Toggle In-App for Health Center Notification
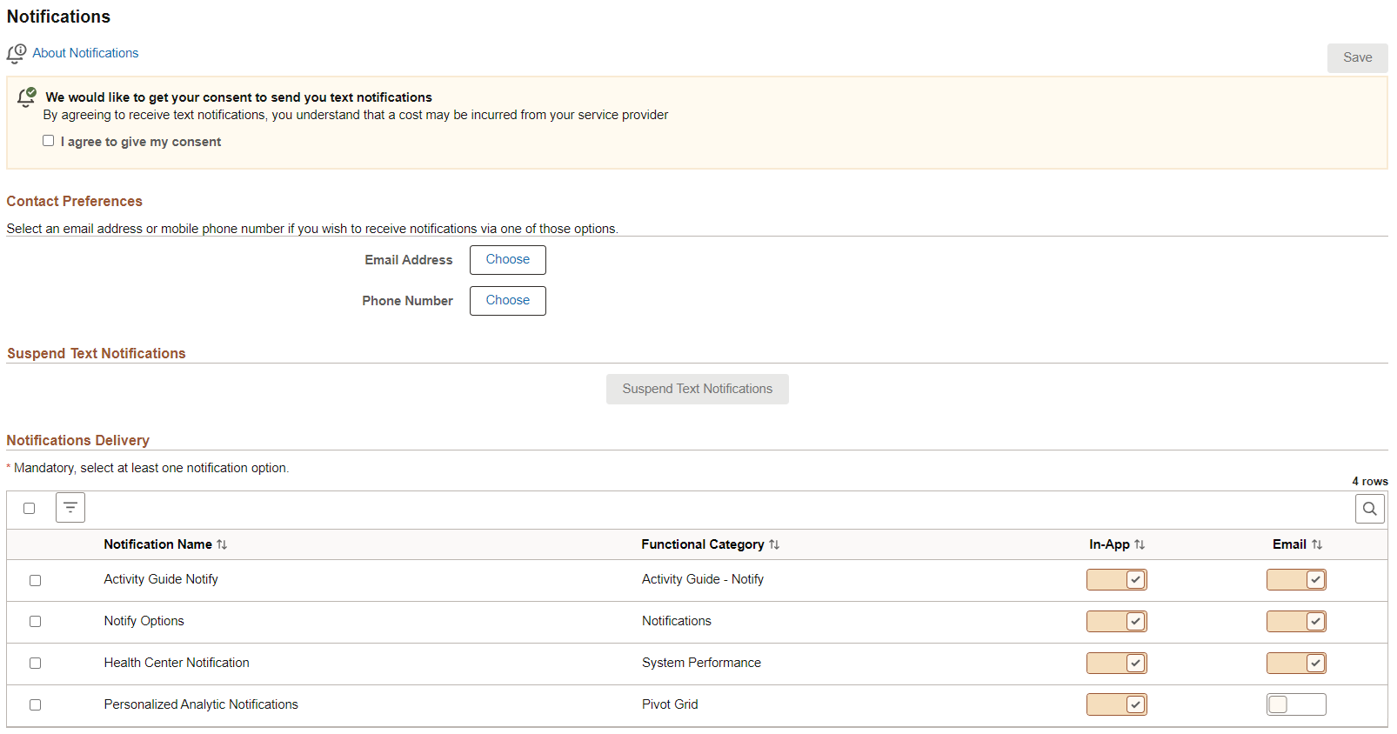The height and width of the screenshot is (734, 1397). click(x=1117, y=664)
